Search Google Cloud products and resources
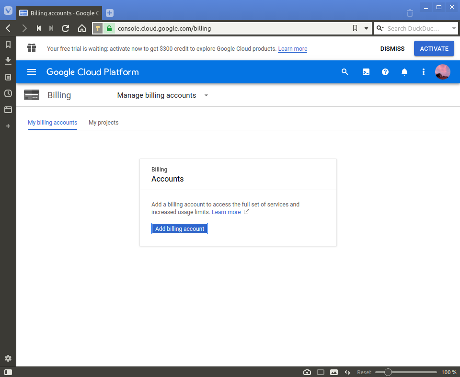 (345, 72)
